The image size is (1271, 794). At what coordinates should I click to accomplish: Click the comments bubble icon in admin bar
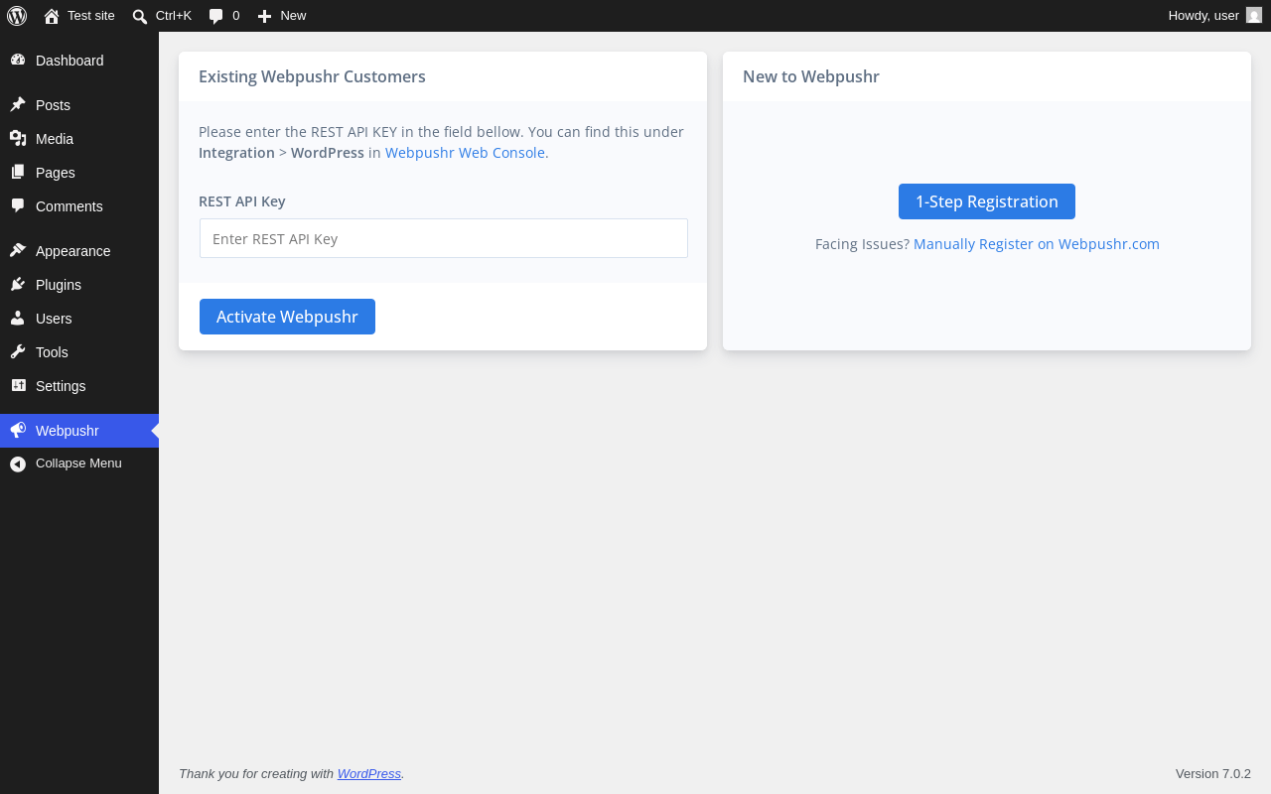click(216, 16)
